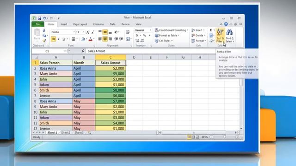Switch to the Formulas tab

pos(99,24)
